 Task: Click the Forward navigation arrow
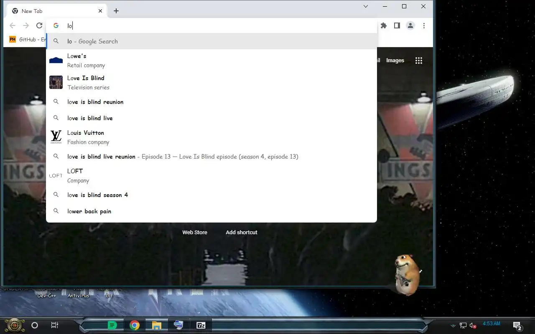pyautogui.click(x=26, y=26)
